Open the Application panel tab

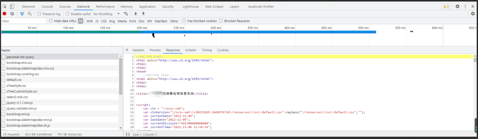147,7
